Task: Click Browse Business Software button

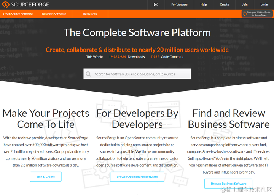Action: click(229, 184)
